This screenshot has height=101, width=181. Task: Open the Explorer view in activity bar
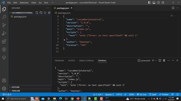pyautogui.click(x=4, y=9)
